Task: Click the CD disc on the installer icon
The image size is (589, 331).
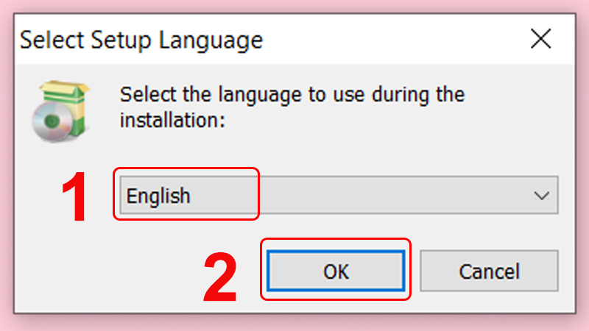Action: pyautogui.click(x=50, y=122)
